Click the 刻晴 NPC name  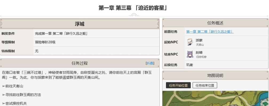[x=199, y=52]
